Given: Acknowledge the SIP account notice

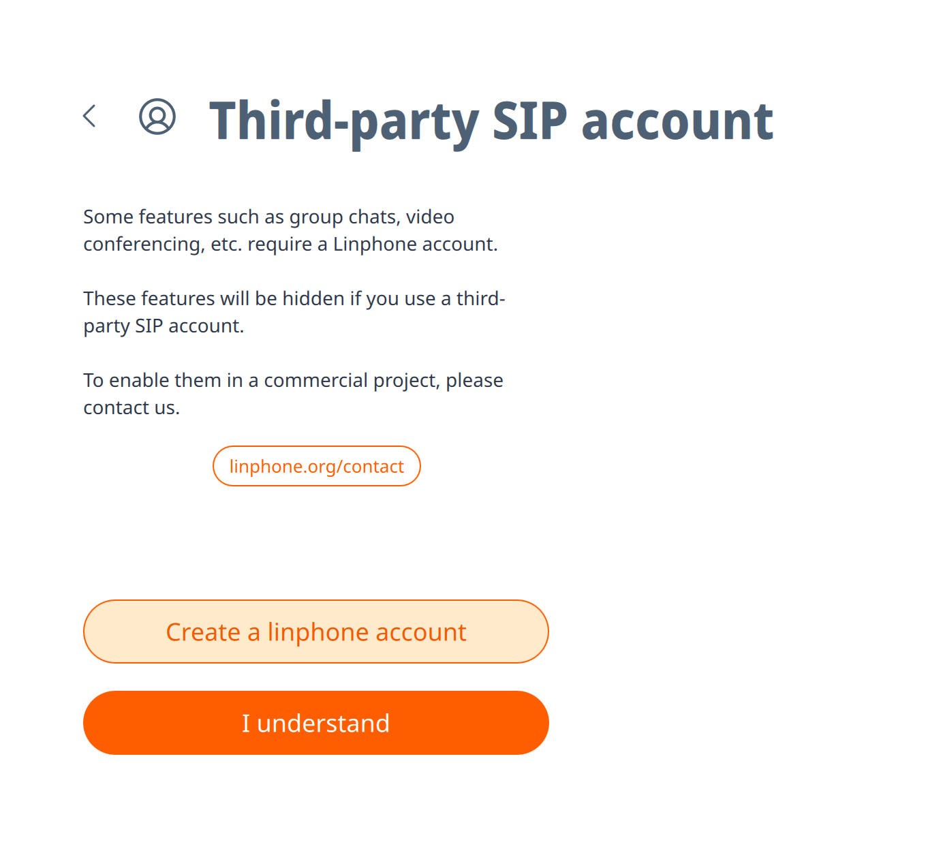Looking at the screenshot, I should tap(316, 723).
